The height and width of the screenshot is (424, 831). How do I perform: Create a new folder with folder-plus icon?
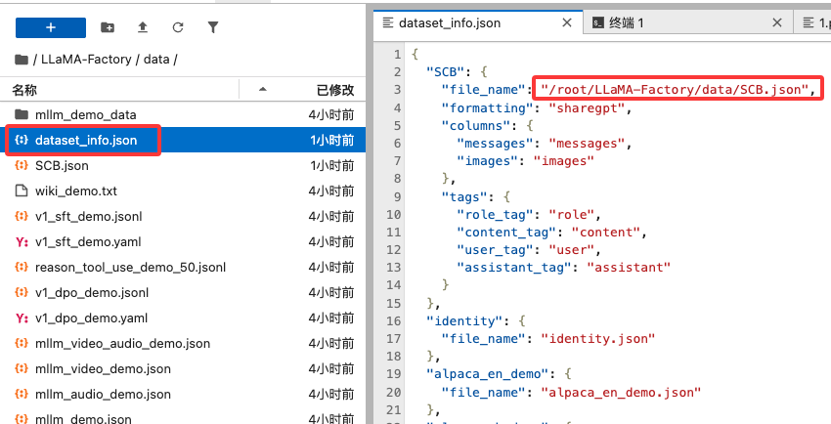coord(108,28)
